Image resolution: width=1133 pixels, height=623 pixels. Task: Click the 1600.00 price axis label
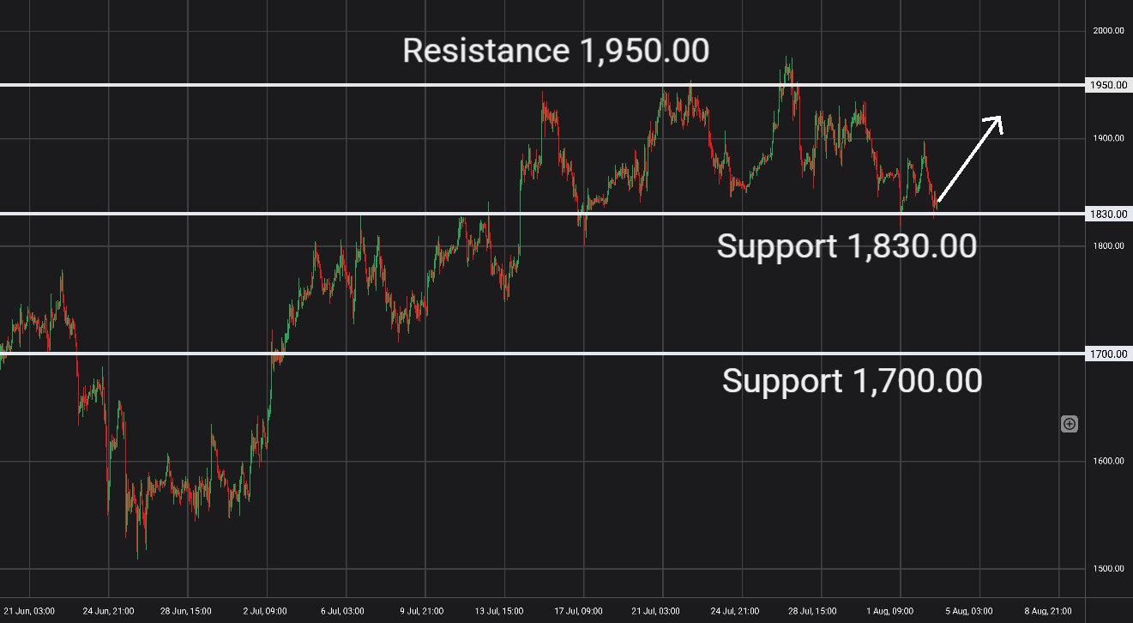(x=1108, y=461)
